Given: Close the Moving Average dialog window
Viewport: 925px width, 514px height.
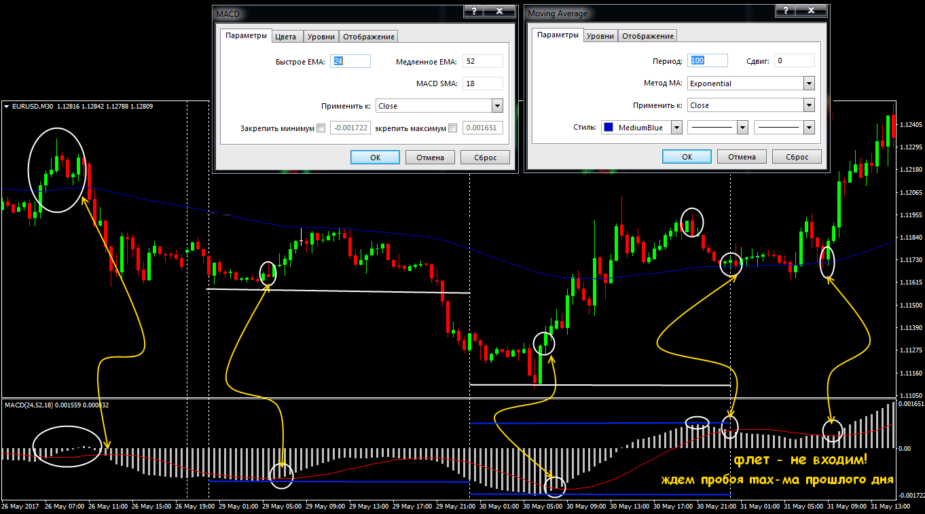Looking at the screenshot, I should pos(812,11).
